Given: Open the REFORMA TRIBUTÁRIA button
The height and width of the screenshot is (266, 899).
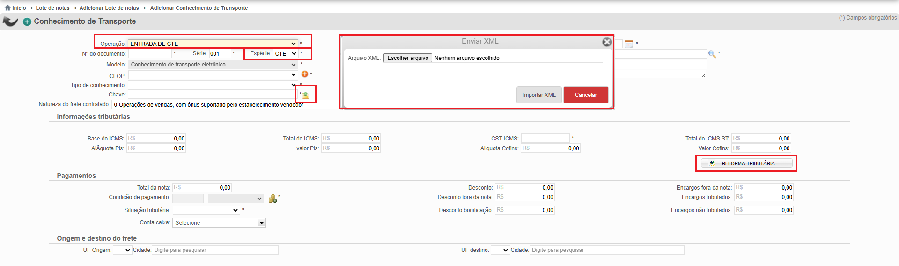Looking at the screenshot, I should point(746,163).
